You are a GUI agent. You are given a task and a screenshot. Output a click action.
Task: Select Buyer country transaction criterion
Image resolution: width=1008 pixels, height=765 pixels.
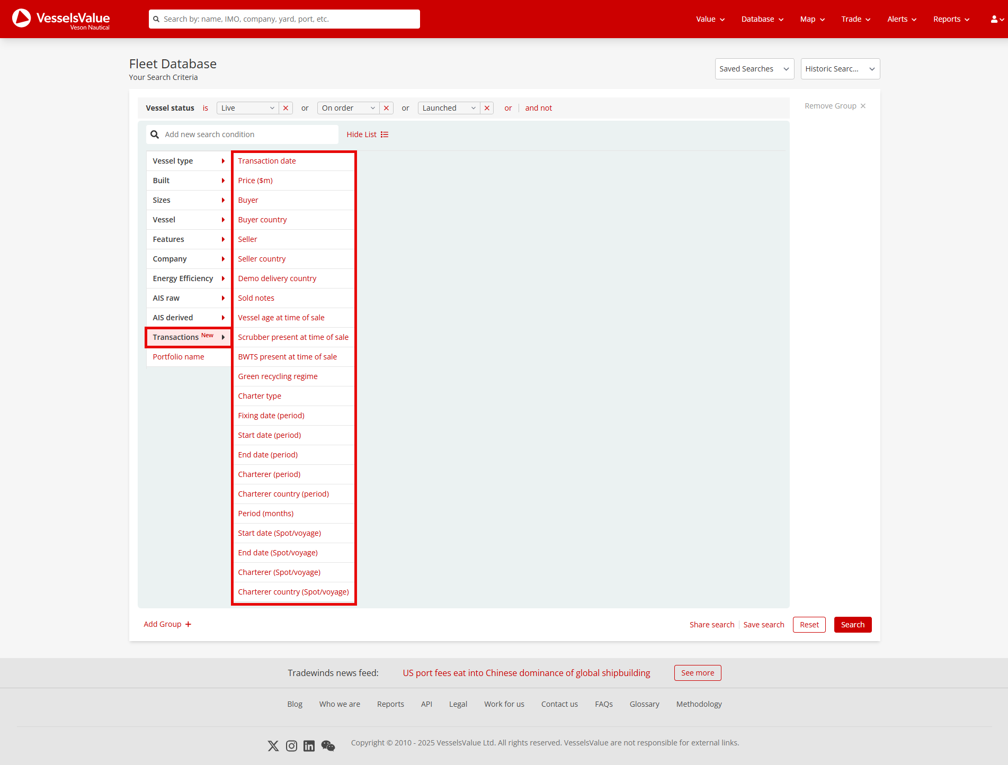[262, 220]
